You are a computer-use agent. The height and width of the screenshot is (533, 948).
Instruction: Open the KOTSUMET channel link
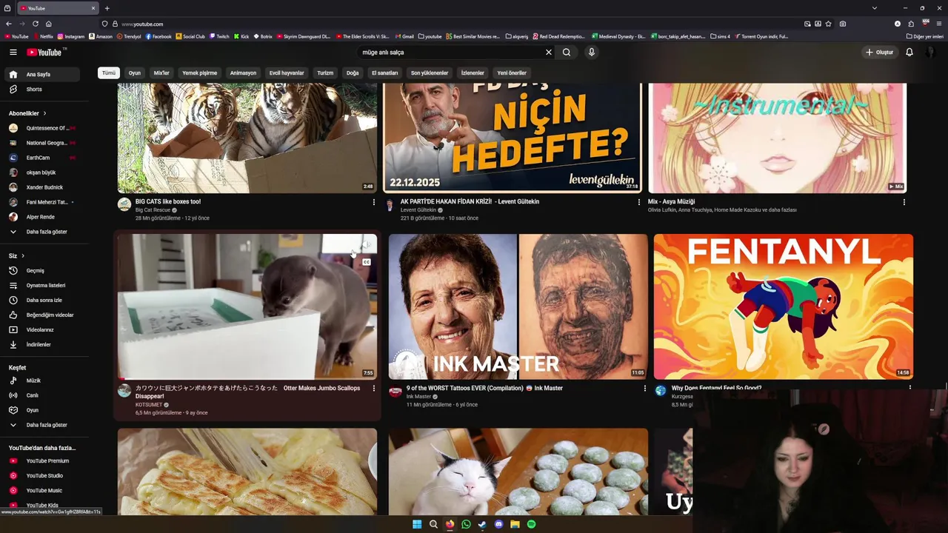pyautogui.click(x=148, y=405)
